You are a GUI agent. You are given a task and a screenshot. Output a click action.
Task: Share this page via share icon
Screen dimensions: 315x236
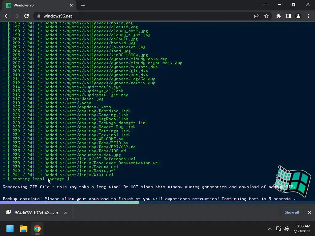[x=257, y=16]
